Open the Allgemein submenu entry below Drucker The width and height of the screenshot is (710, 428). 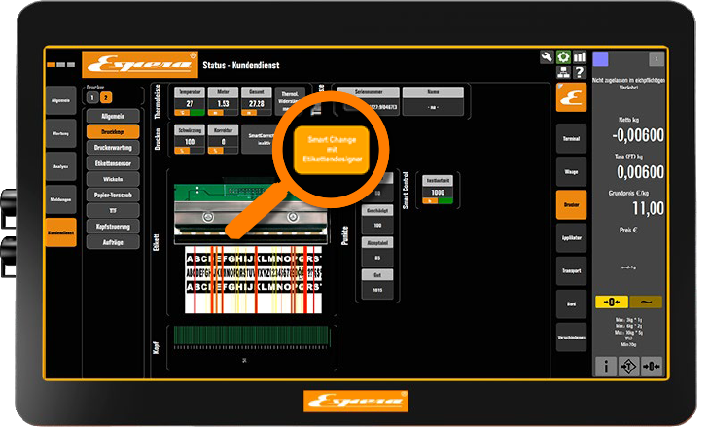pos(113,116)
